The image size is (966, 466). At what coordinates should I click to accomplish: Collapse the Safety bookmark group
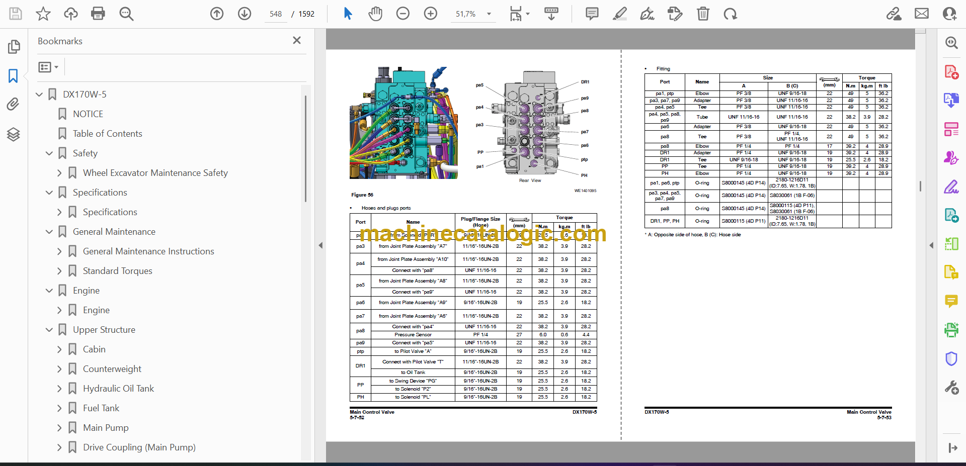click(x=49, y=153)
